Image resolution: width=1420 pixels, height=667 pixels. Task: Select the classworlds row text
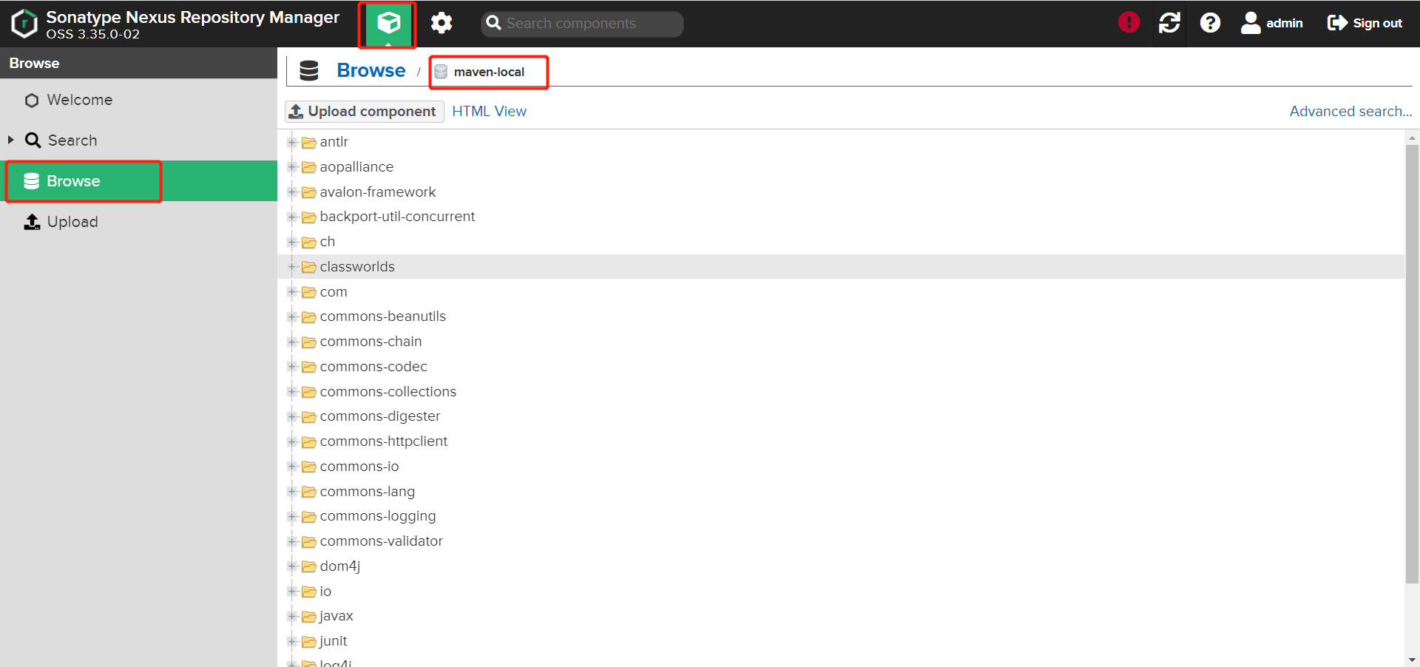[357, 266]
